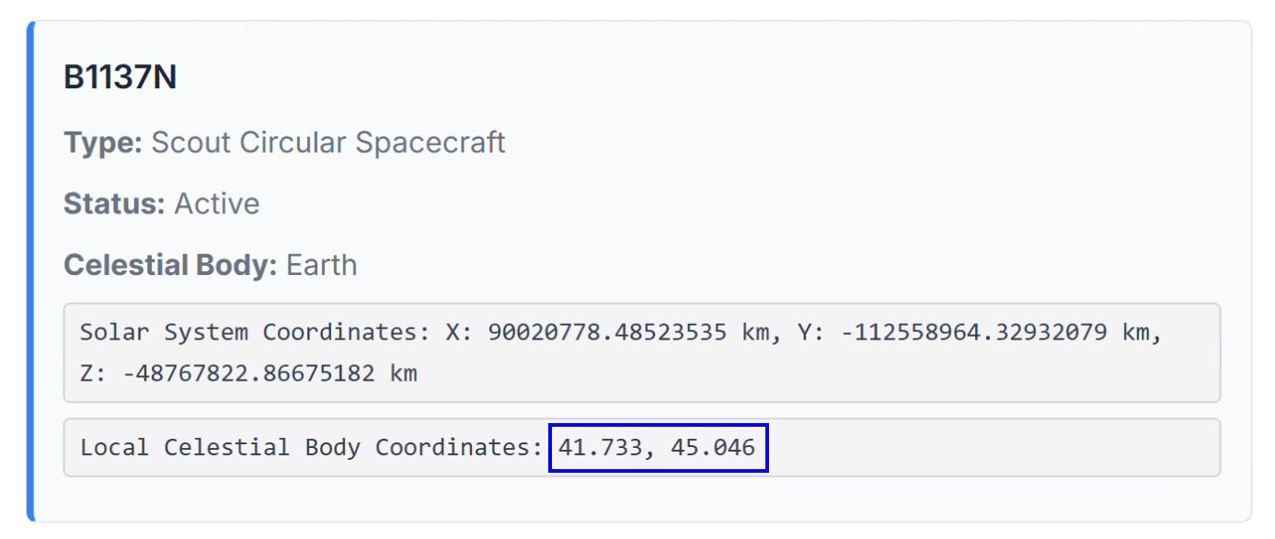
Task: Select the Scout Circular Spacecraft text
Action: [x=328, y=143]
